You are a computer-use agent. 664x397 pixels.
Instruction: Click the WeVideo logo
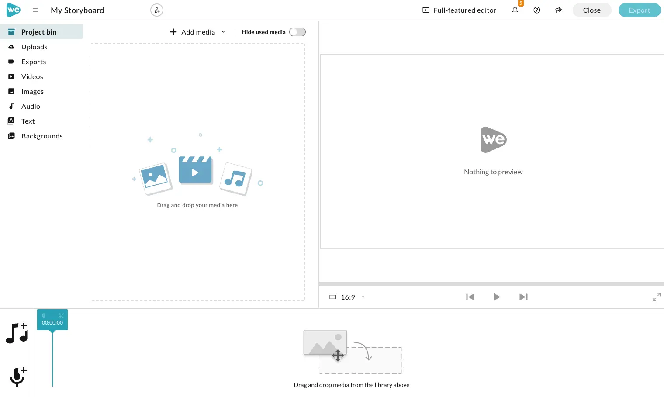click(14, 10)
